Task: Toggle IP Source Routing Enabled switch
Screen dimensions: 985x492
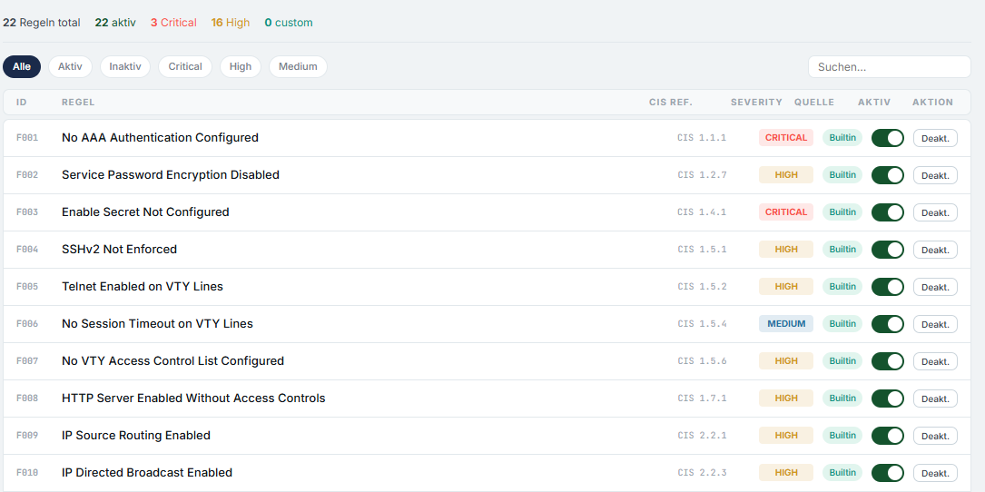Action: click(887, 436)
